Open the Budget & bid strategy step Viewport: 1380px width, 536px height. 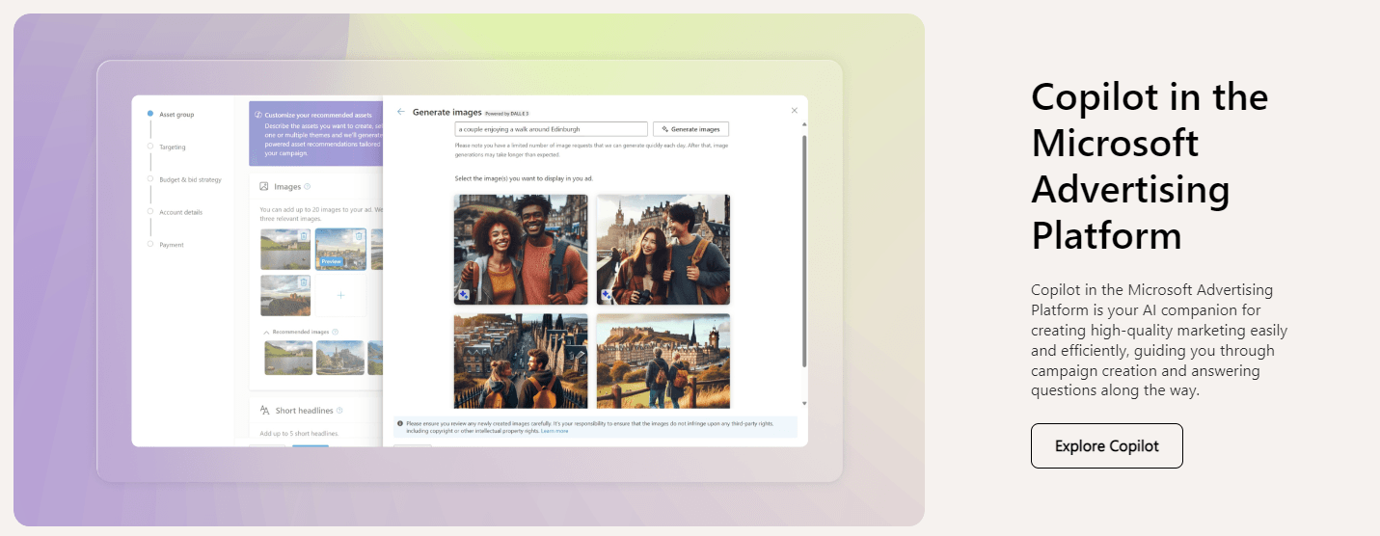[x=189, y=179]
